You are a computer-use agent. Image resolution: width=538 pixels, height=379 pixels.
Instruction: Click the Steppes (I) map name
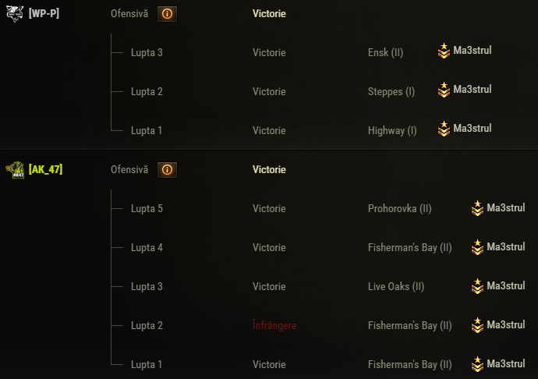point(391,91)
